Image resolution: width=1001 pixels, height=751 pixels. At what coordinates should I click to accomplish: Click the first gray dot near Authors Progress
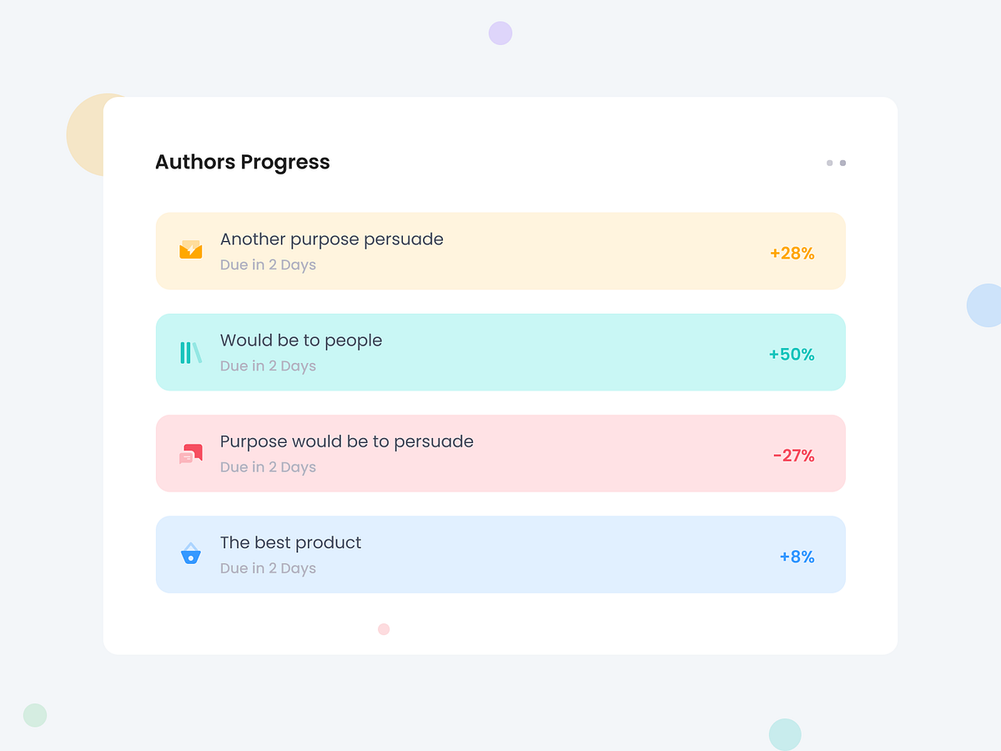click(x=828, y=163)
